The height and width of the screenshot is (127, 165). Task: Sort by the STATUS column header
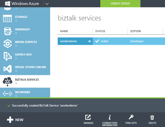click(100, 31)
